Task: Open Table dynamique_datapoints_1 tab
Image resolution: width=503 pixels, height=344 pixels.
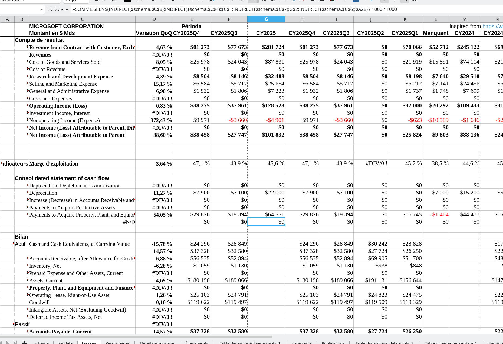Action: 384,342
